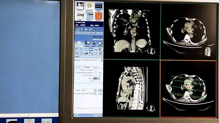
Task: Click the Review Steps link
Action: [98, 37]
